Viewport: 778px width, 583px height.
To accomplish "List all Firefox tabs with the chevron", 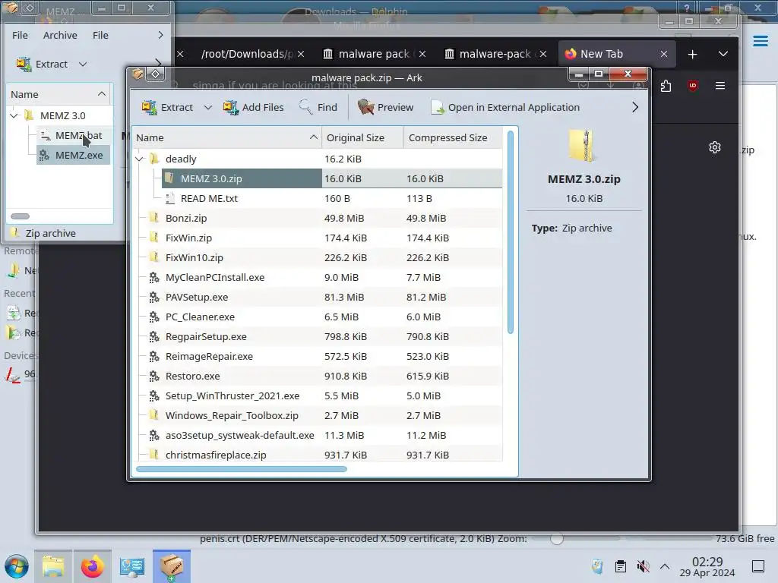I will click(723, 54).
